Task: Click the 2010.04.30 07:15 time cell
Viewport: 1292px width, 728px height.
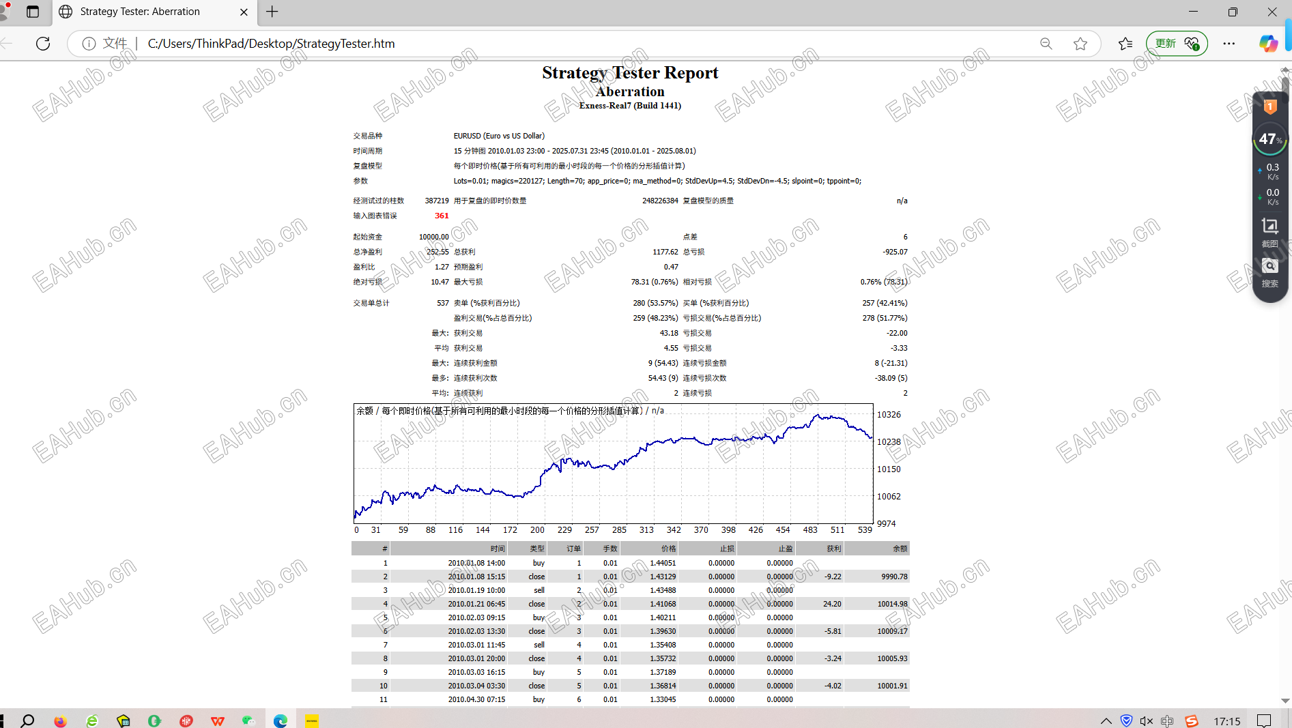Action: pos(476,699)
